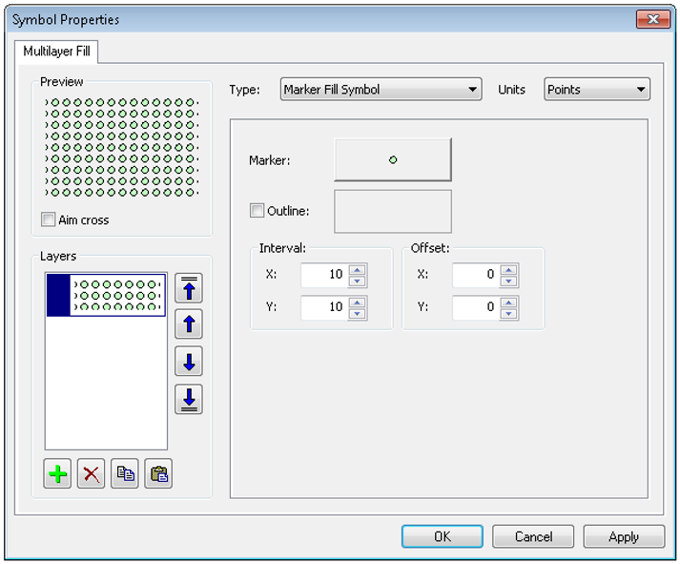The image size is (680, 564).
Task: Move layer up one level
Action: 189,324
